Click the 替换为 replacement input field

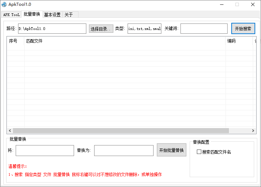coord(124,151)
